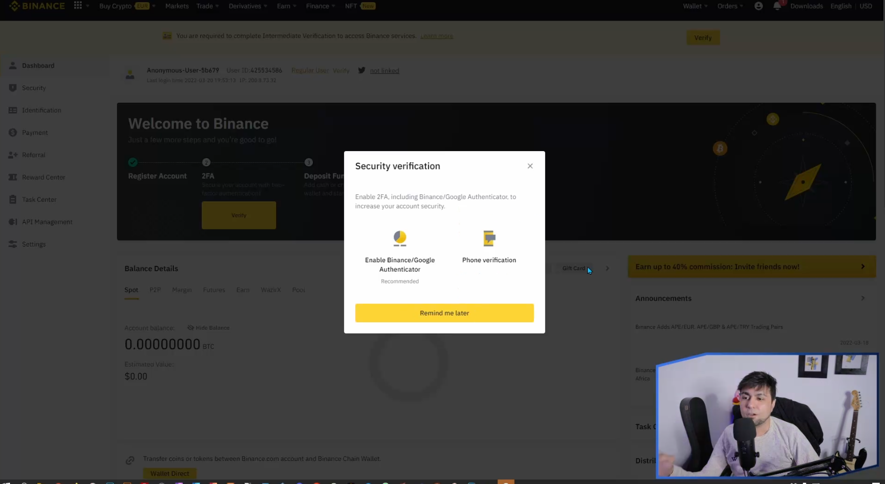Screen dimensions: 885x484
Task: Click Register Account completed checkmark
Action: click(133, 162)
